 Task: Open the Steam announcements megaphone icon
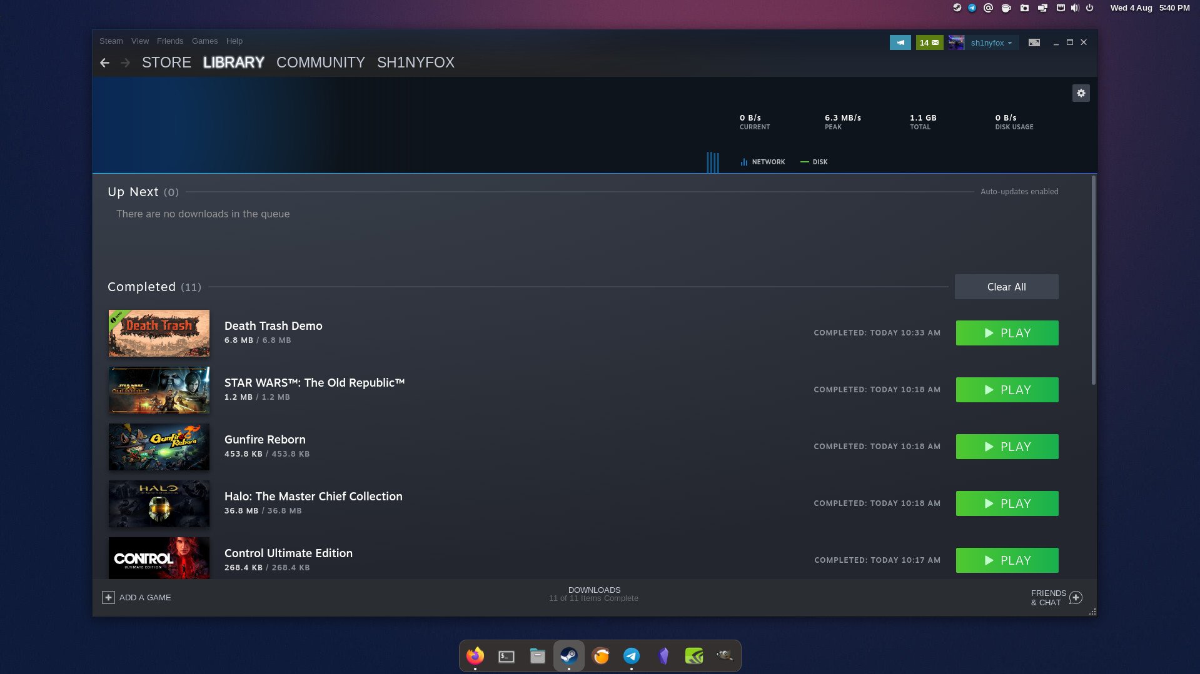(900, 42)
